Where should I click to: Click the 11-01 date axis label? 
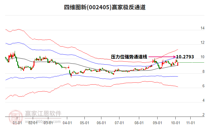point(191,123)
